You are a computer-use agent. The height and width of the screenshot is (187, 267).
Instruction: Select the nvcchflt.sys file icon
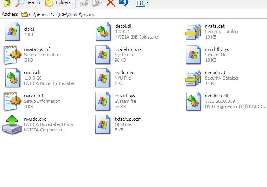point(193,55)
